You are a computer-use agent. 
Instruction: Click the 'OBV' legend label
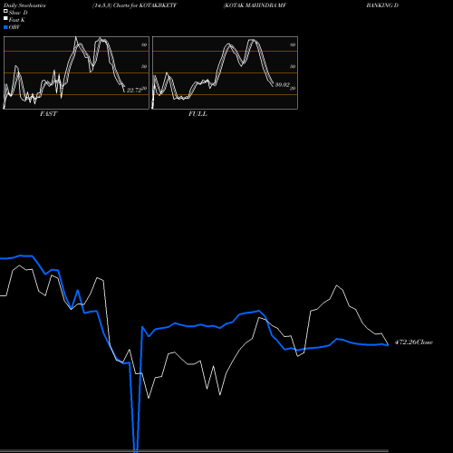tap(14, 27)
